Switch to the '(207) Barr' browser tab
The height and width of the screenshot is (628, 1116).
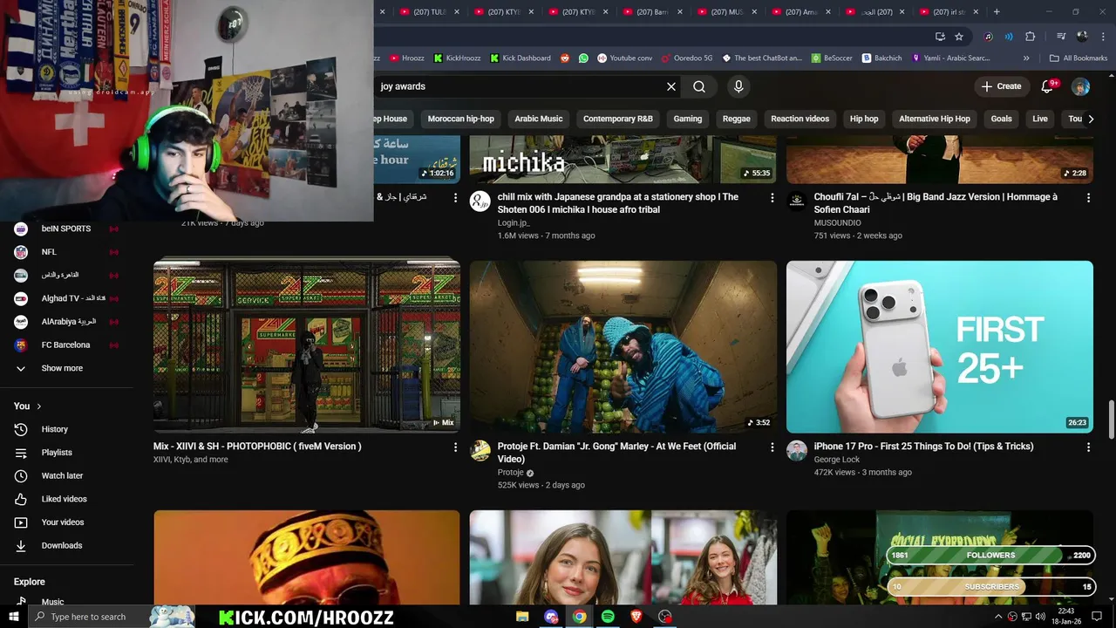(653, 12)
